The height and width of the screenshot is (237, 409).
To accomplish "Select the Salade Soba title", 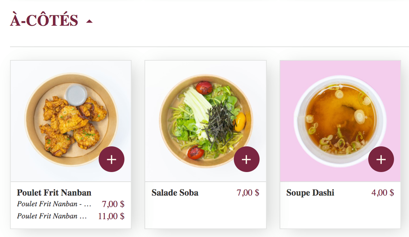I will [175, 193].
